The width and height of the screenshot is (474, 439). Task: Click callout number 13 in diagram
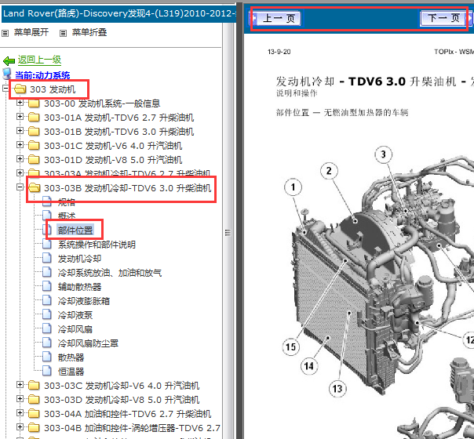[337, 389]
